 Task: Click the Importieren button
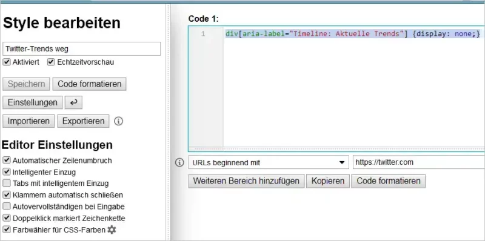point(28,121)
